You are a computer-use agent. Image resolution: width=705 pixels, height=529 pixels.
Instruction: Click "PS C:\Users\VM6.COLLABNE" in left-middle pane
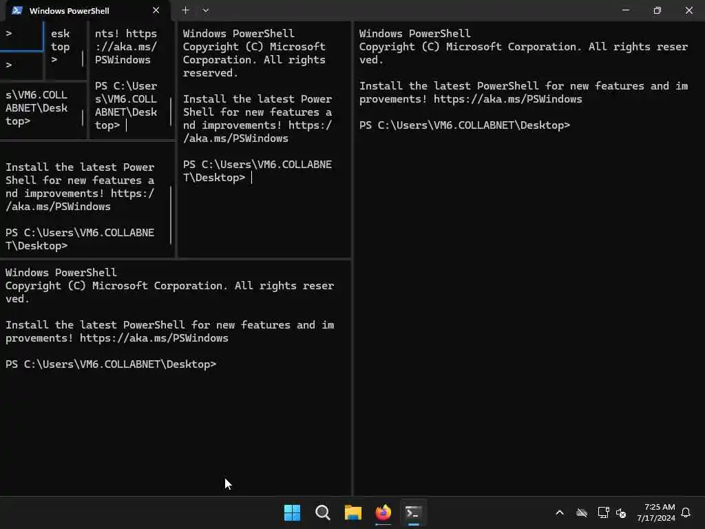[x=80, y=233]
